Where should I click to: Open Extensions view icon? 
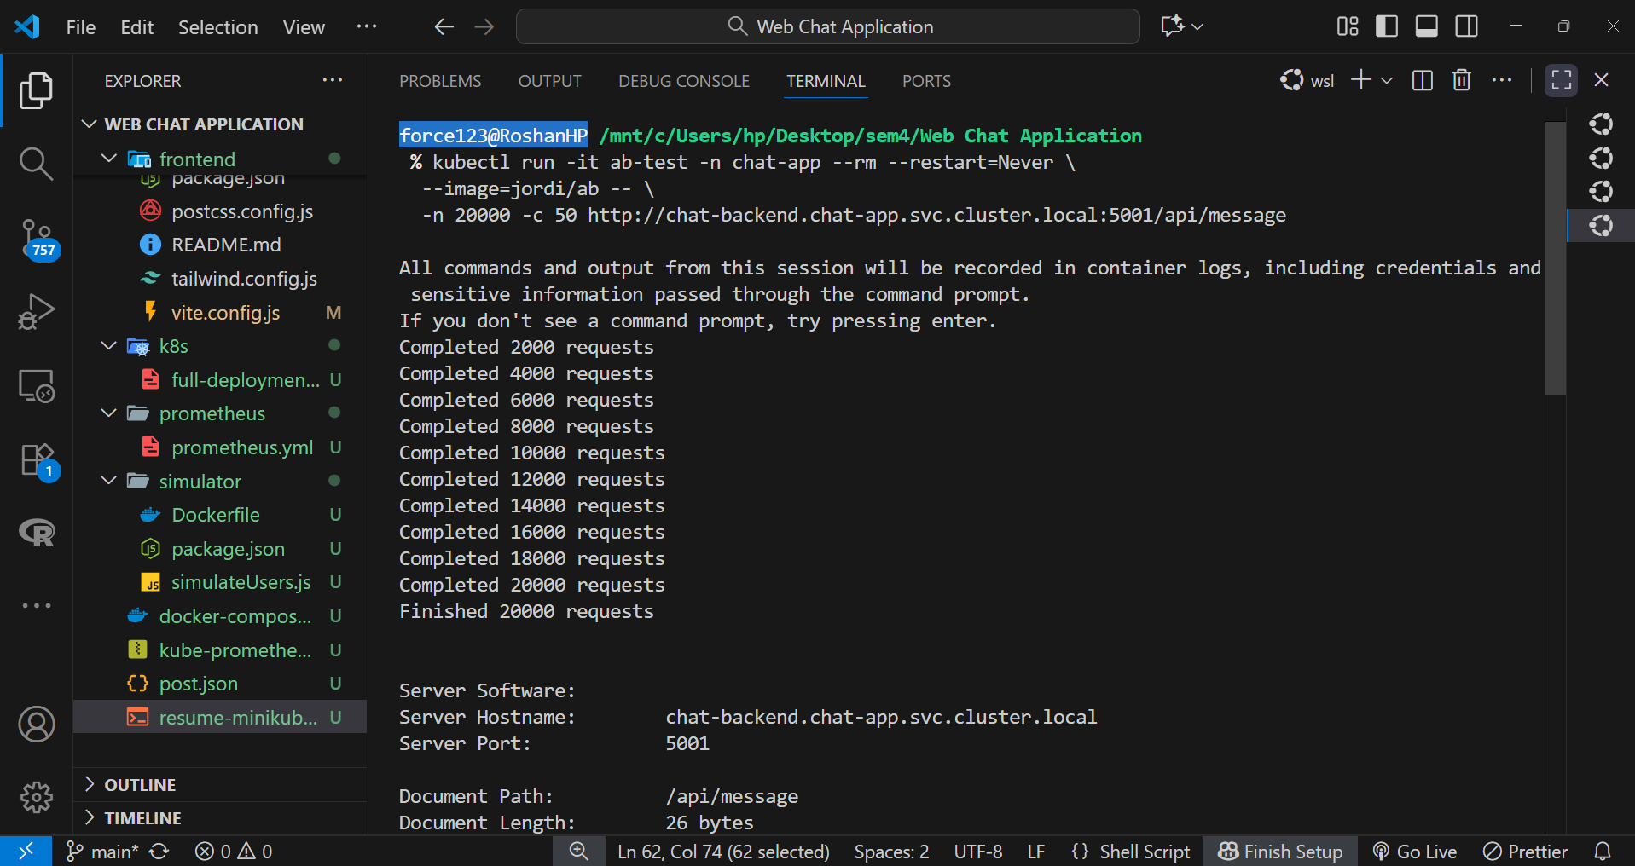[38, 461]
